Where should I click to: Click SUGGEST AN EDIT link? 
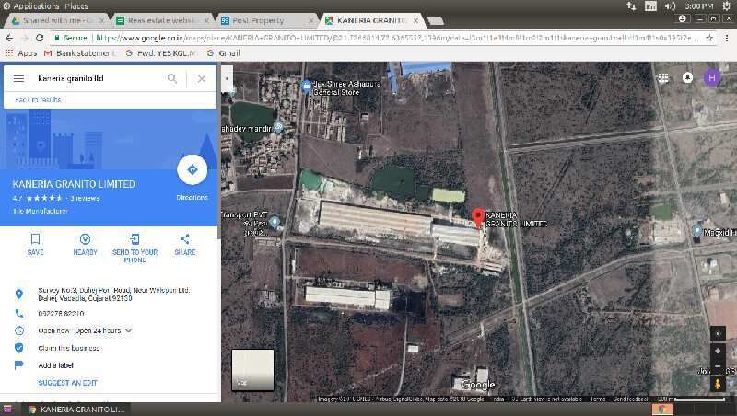click(x=67, y=383)
